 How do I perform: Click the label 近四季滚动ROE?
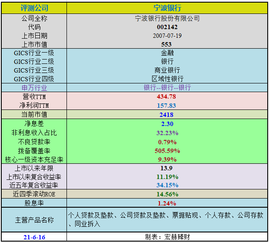click(34, 194)
